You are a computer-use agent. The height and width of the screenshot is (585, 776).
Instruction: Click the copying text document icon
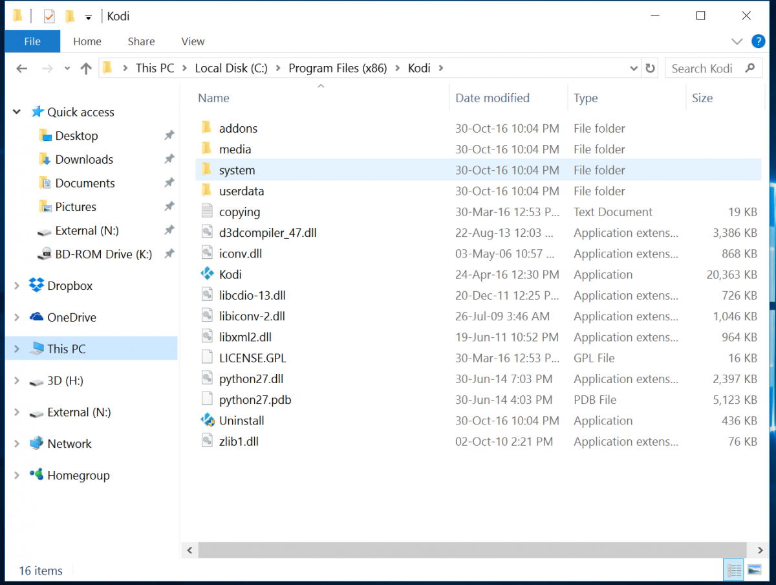[x=207, y=212]
